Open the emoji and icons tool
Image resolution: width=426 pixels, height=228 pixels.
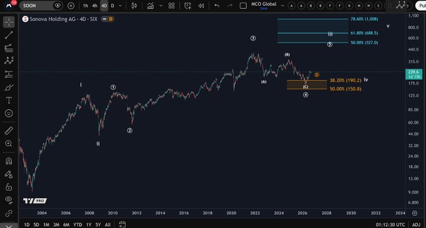coord(9,113)
